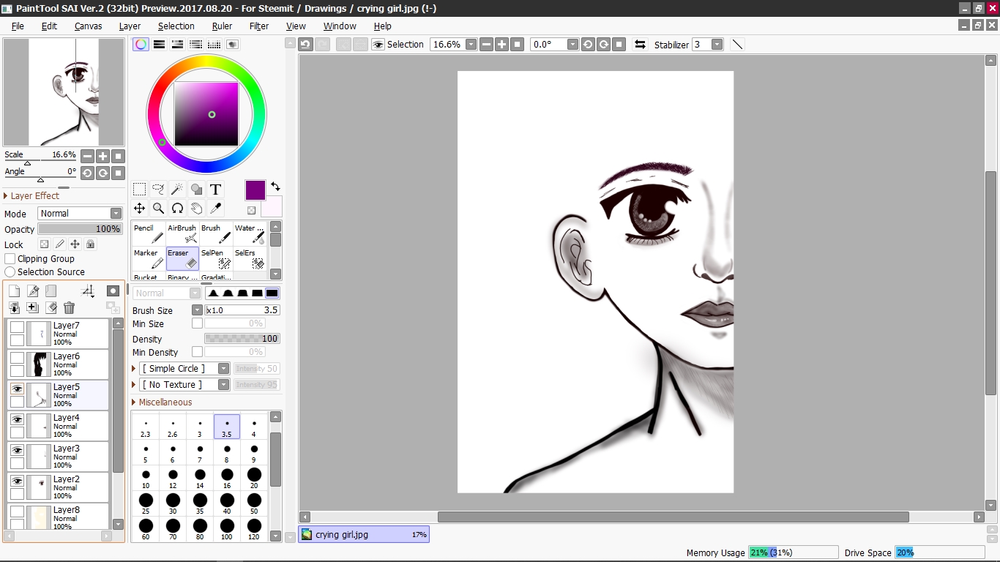
Task: Open the Ruler menu
Action: [222, 26]
